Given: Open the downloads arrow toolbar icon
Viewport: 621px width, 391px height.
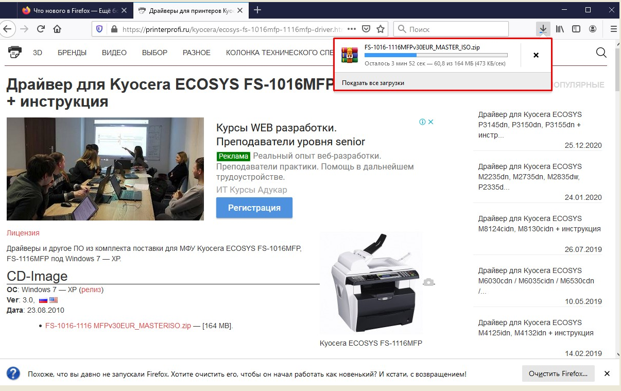Looking at the screenshot, I should (x=543, y=29).
